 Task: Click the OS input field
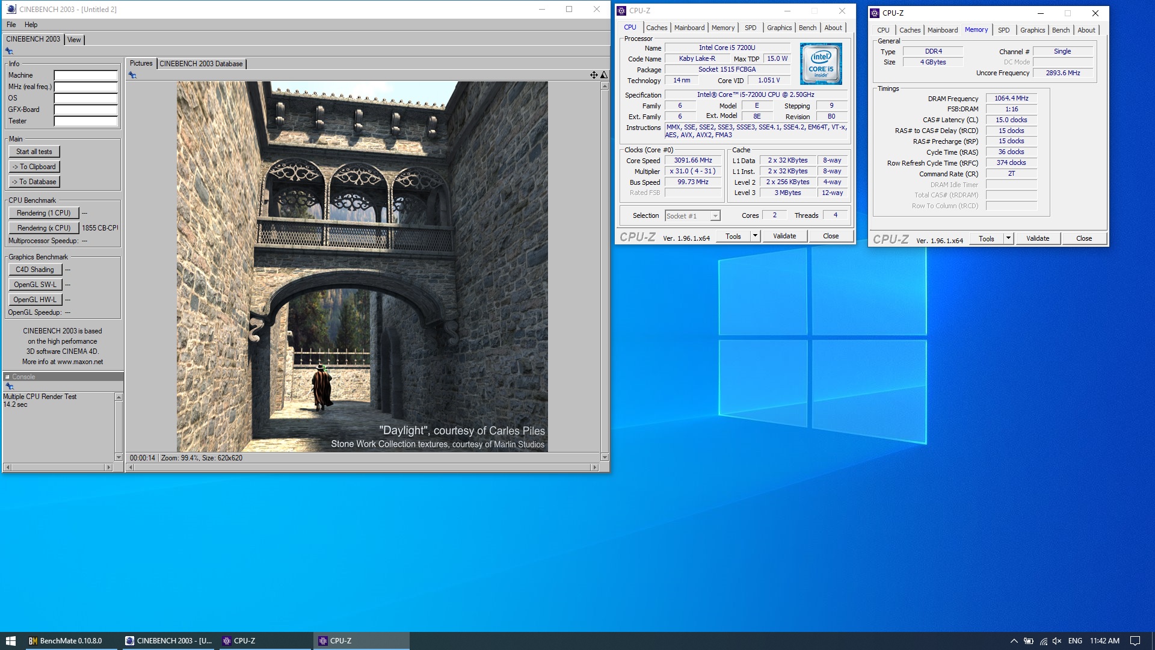click(x=86, y=98)
